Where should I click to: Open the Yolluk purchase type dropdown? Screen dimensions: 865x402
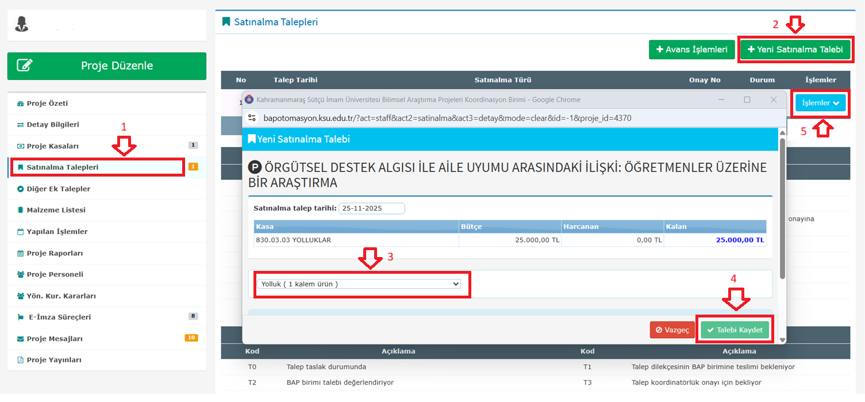pyautogui.click(x=358, y=284)
